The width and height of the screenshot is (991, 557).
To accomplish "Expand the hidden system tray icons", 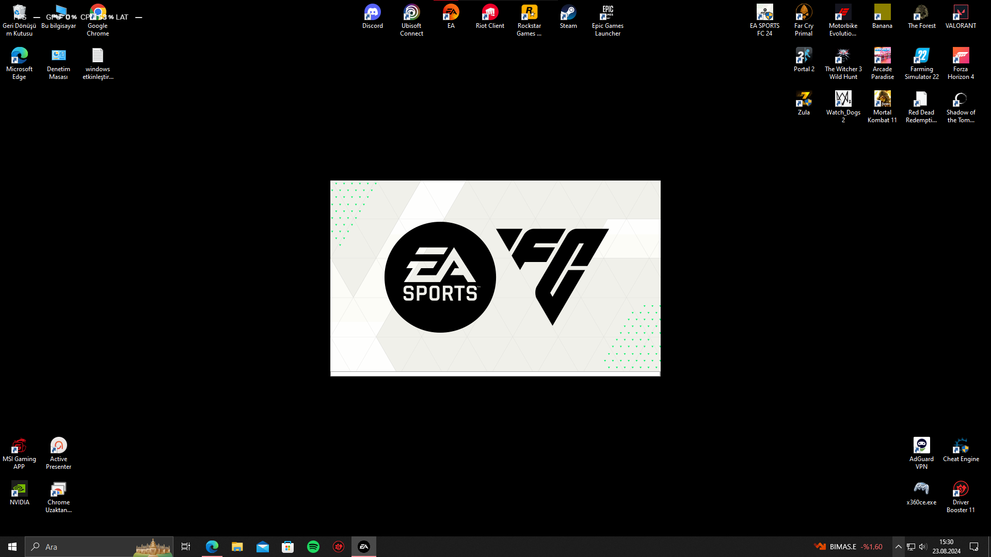I will [x=899, y=547].
